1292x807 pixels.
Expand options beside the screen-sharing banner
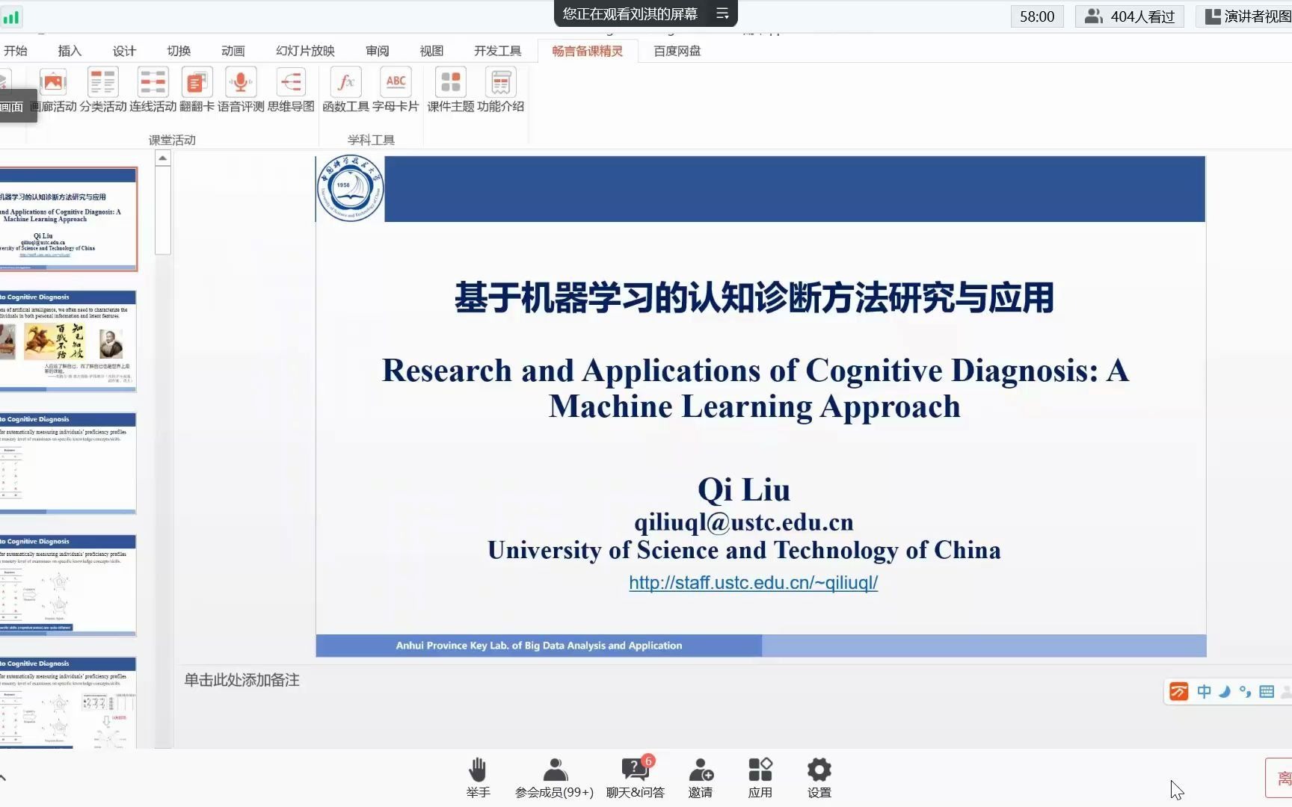(x=722, y=13)
